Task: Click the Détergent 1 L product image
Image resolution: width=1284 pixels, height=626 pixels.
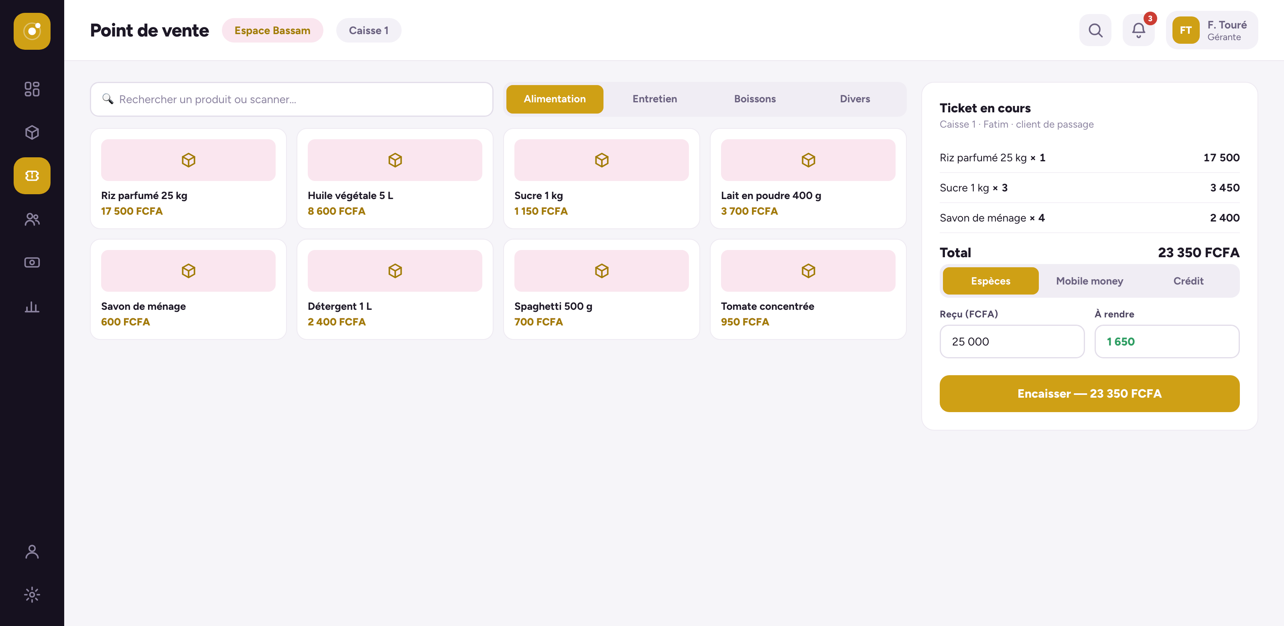Action: point(395,270)
